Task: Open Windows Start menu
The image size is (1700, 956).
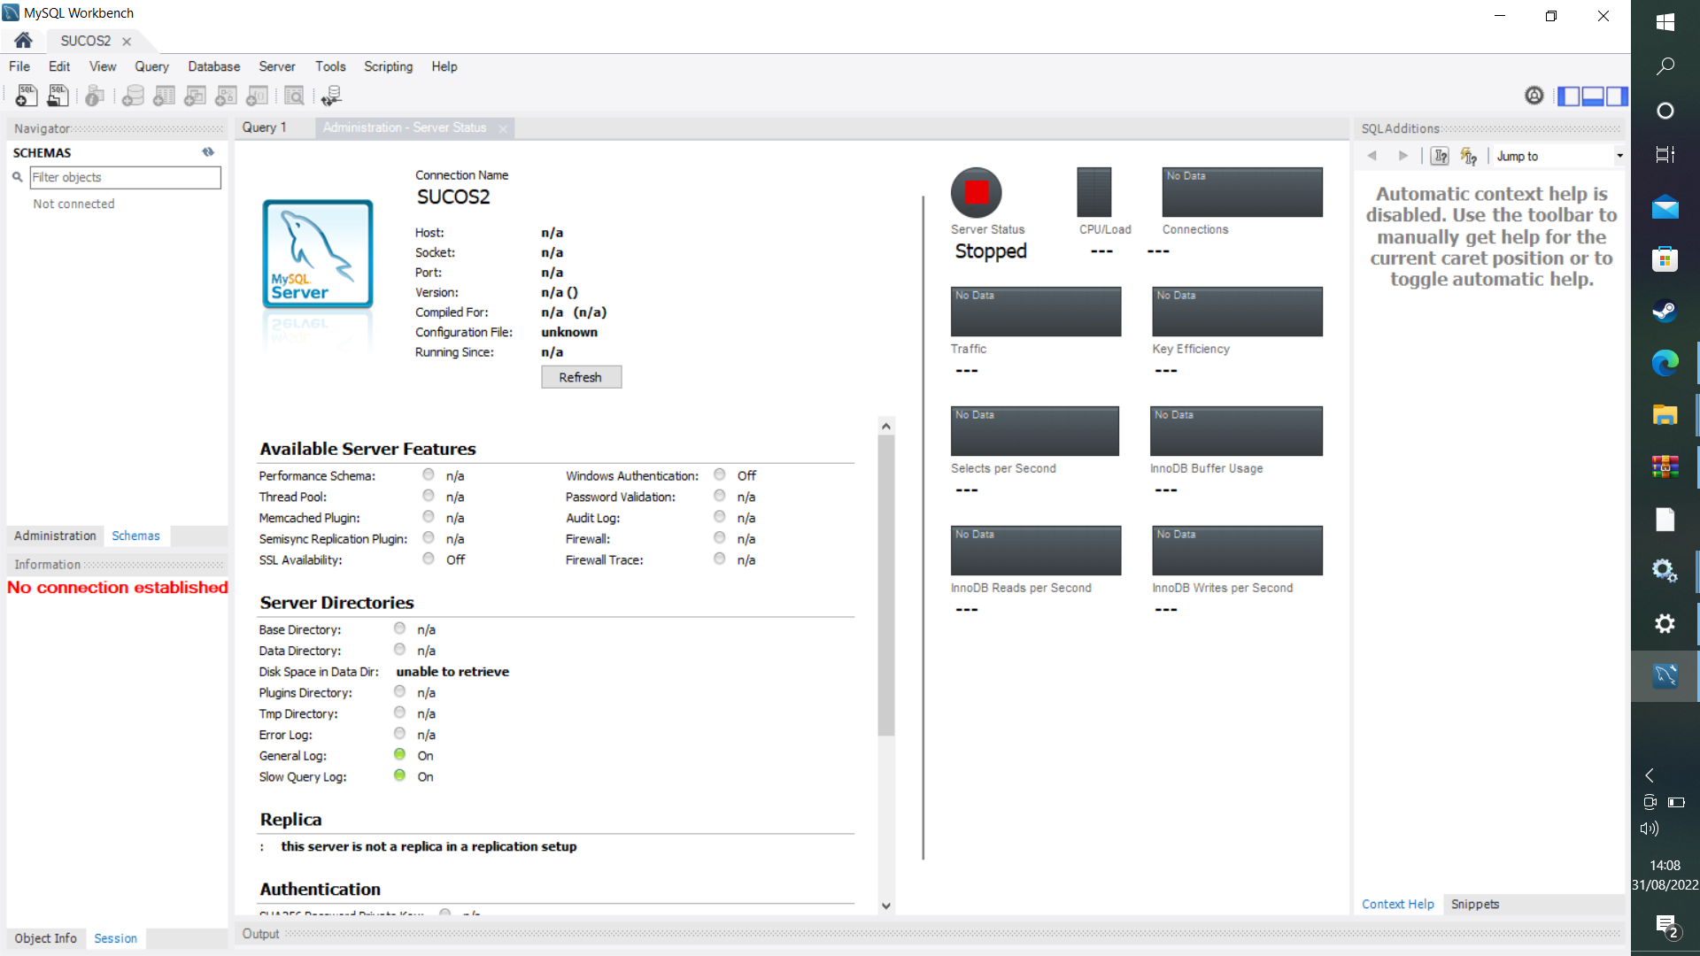Action: coord(1665,22)
